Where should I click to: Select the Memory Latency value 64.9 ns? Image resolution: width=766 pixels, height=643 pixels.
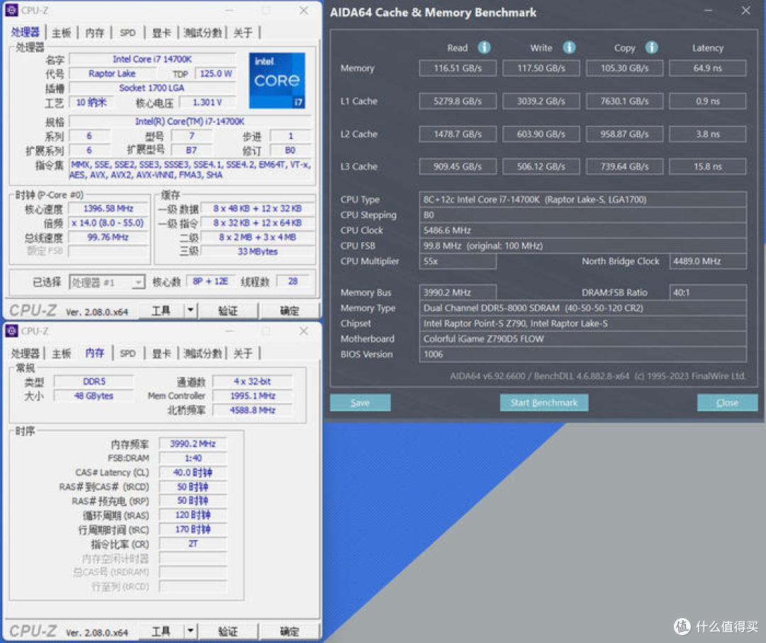[707, 68]
